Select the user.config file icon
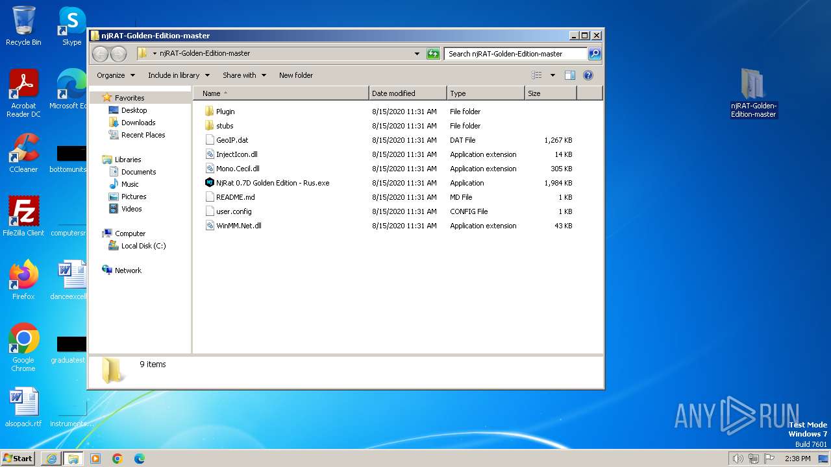 click(210, 211)
